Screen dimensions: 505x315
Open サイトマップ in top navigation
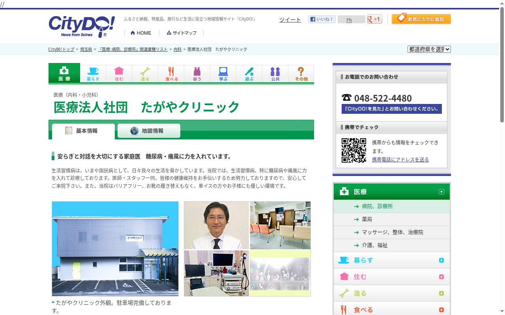pyautogui.click(x=181, y=33)
